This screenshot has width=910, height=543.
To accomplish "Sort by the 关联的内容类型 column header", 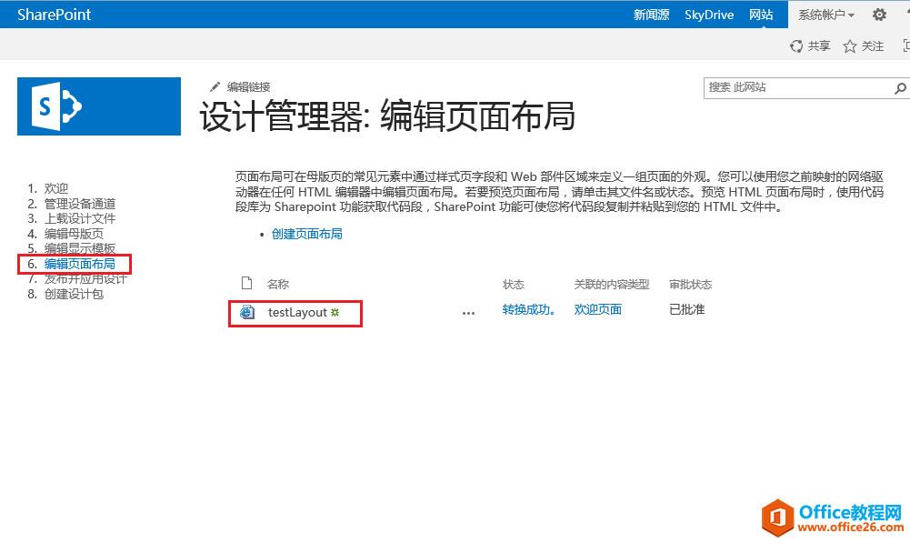I will [612, 284].
